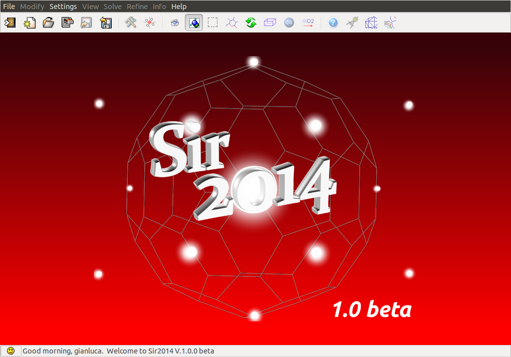Viewport: 511px width, 357px height.
Task: Click the 'Sir 2014' logo on the splash screen
Action: (242, 171)
